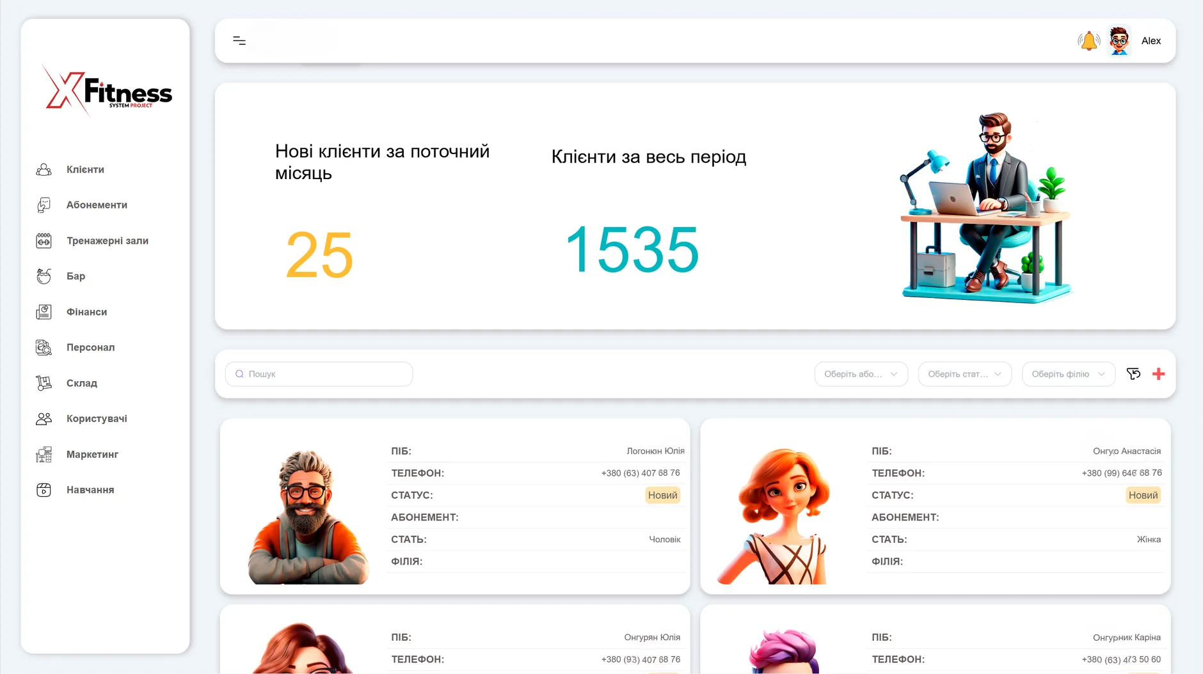
Task: Select the name Логонюн Юлія
Action: 655,451
